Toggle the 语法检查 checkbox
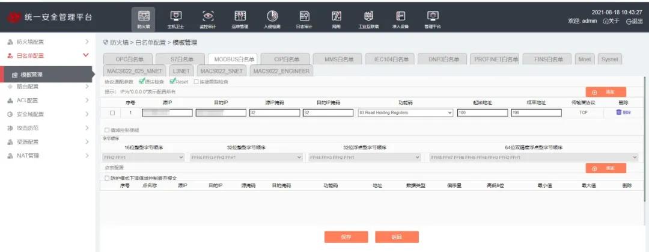 point(142,82)
